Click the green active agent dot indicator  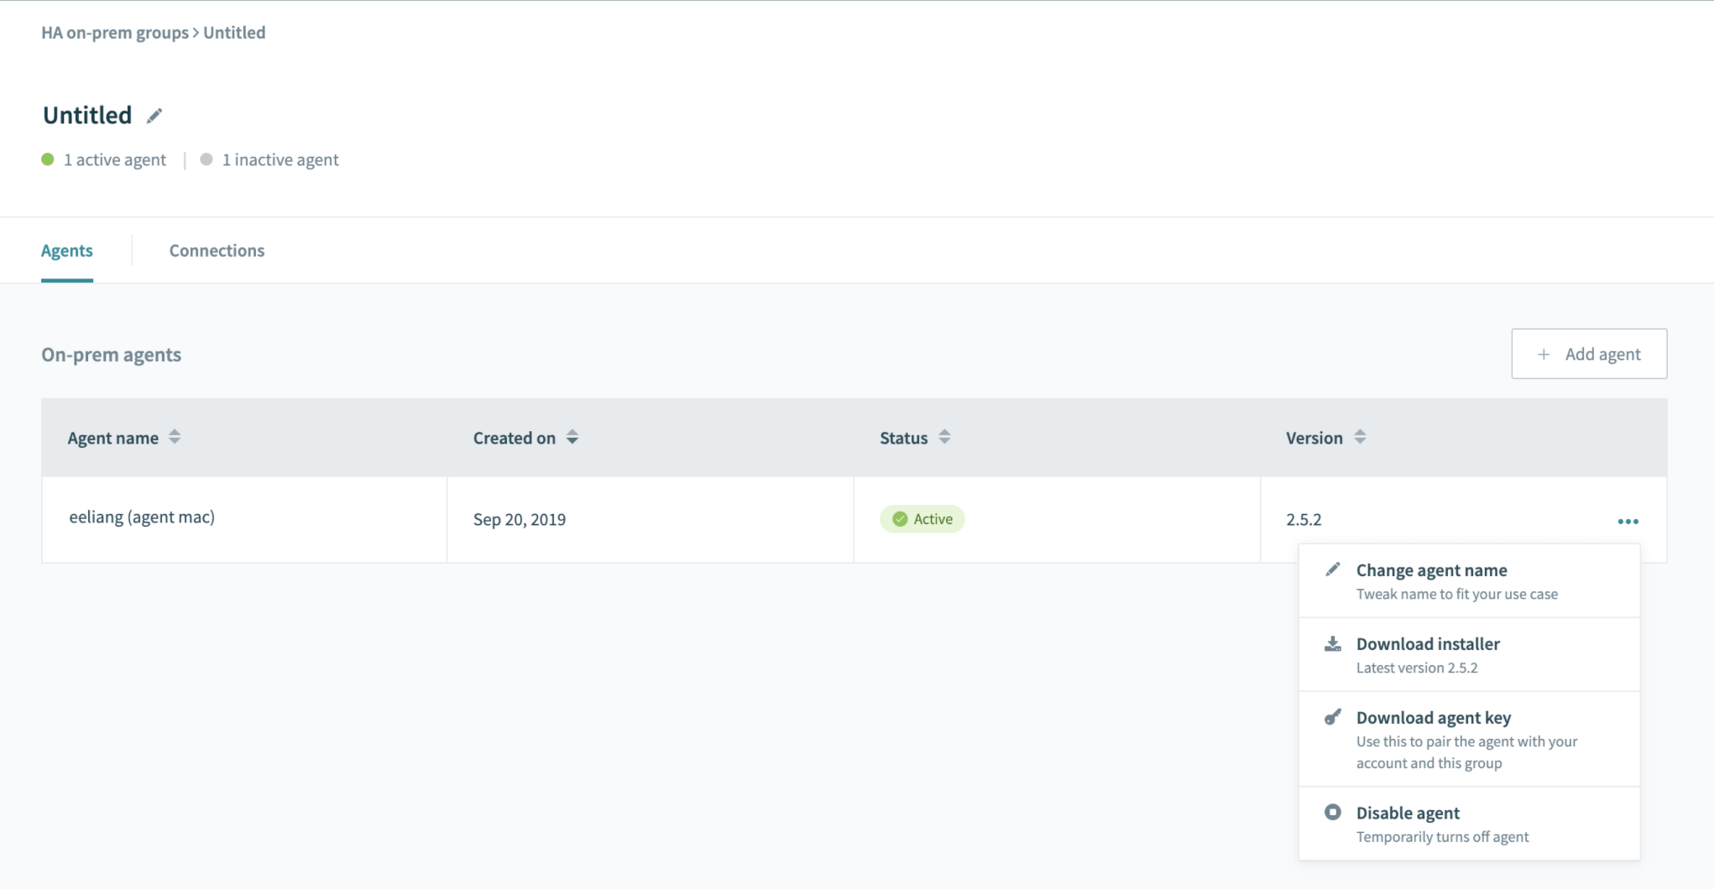pyautogui.click(x=47, y=159)
